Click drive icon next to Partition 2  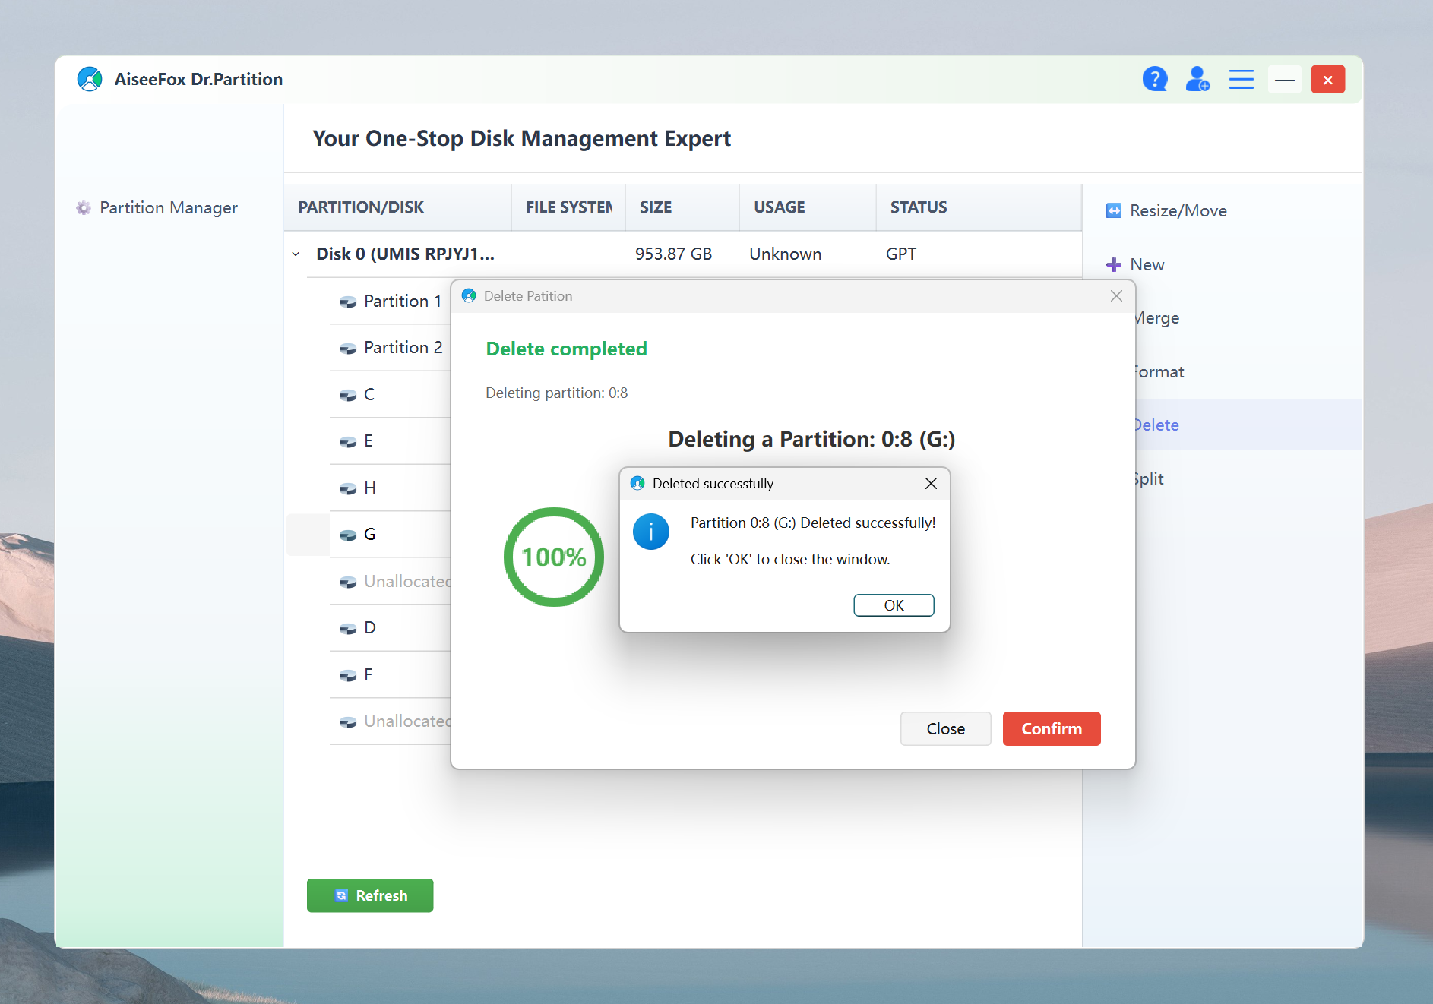(348, 349)
